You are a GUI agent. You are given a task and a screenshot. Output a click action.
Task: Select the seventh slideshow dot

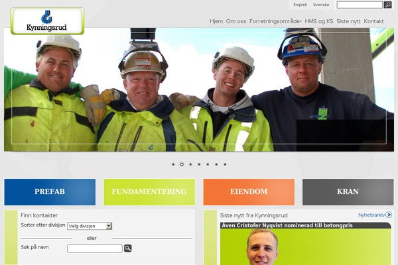[x=225, y=164]
